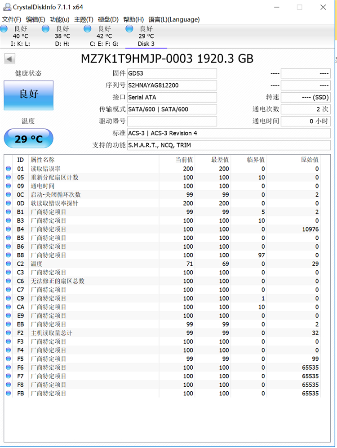Select disk D: H: at 38 °C
The width and height of the screenshot is (337, 448).
coord(62,36)
